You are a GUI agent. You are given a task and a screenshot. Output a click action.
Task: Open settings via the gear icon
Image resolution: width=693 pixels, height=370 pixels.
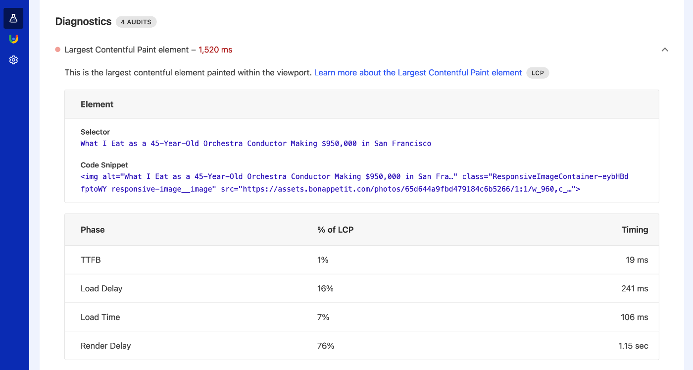point(13,59)
